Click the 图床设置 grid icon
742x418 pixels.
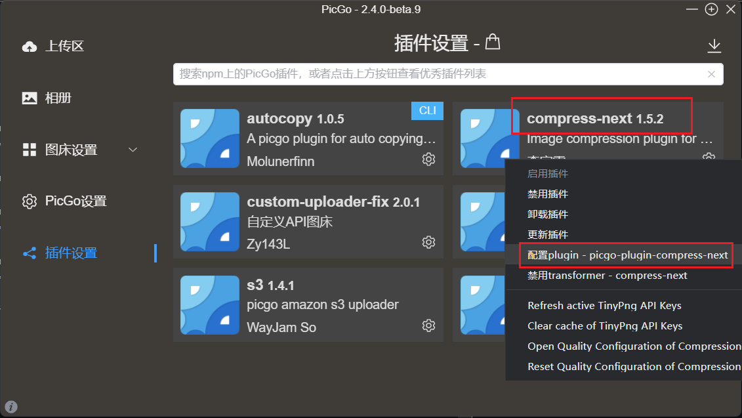click(x=30, y=150)
